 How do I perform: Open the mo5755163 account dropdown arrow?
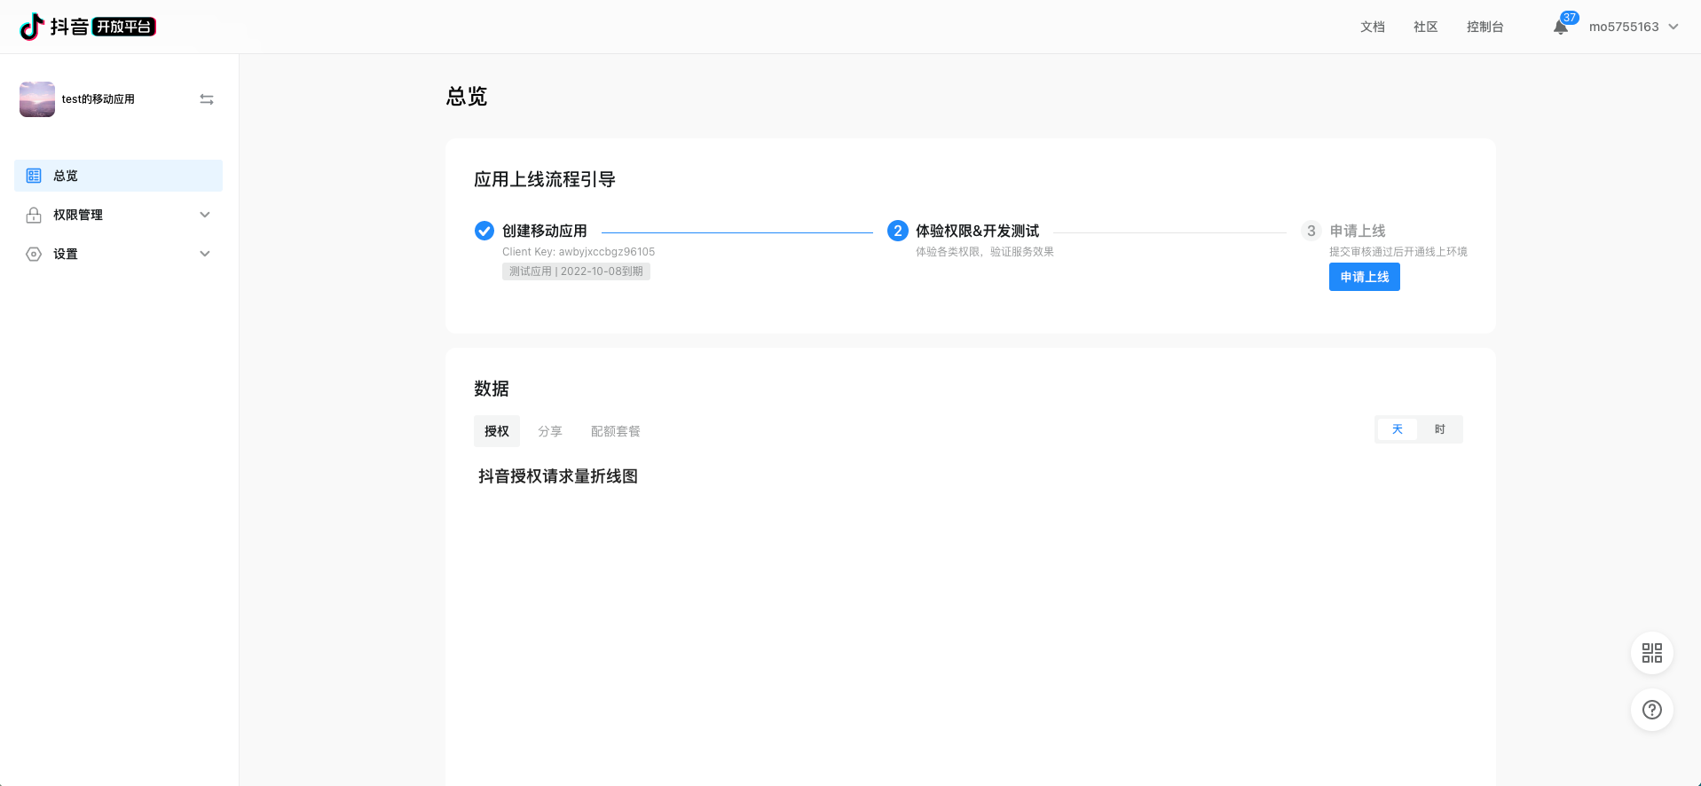pos(1673,27)
